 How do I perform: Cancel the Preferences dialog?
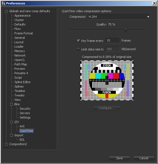tap(144, 158)
